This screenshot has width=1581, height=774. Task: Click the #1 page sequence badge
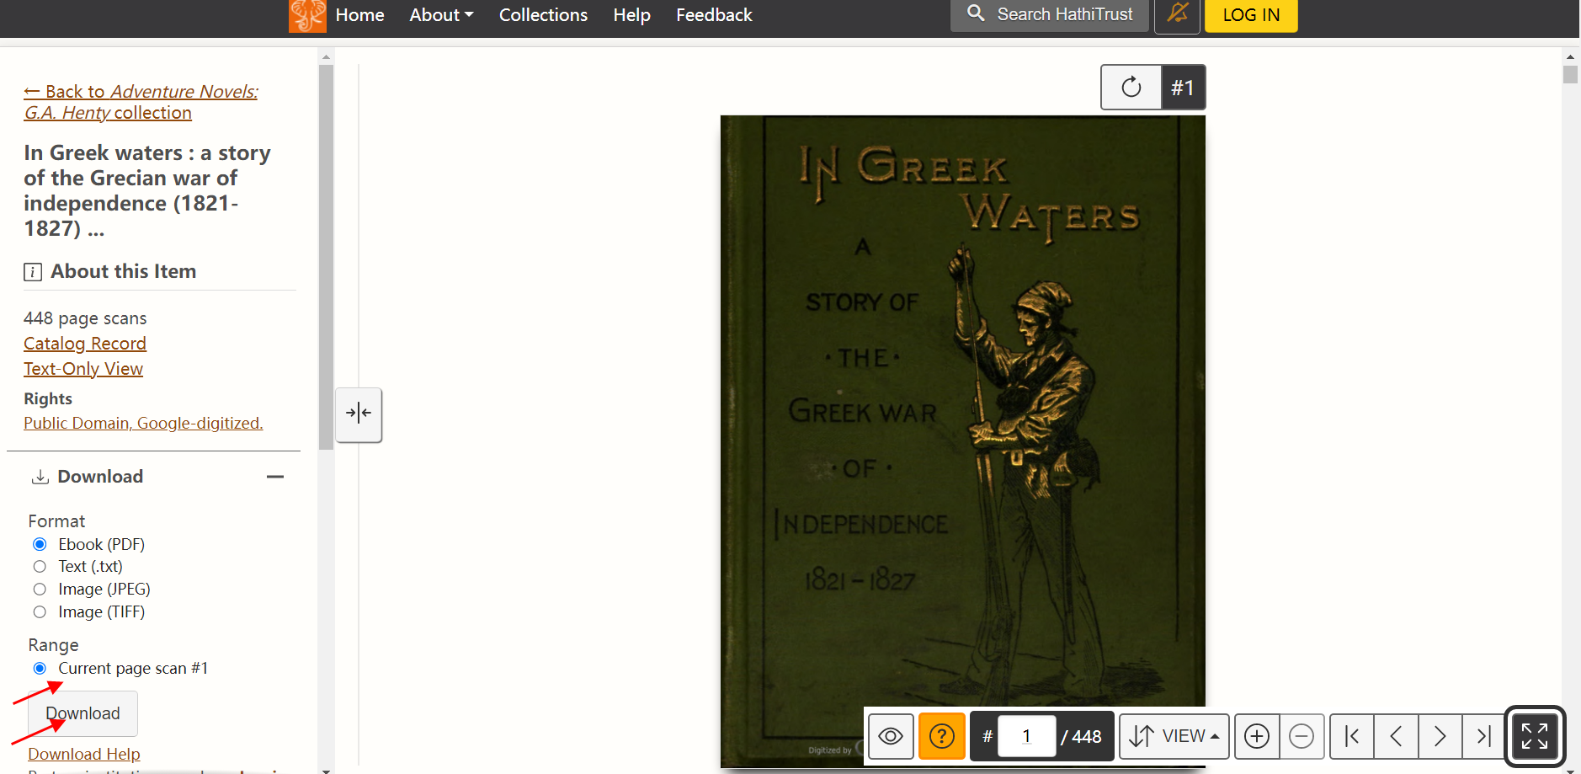coord(1183,87)
